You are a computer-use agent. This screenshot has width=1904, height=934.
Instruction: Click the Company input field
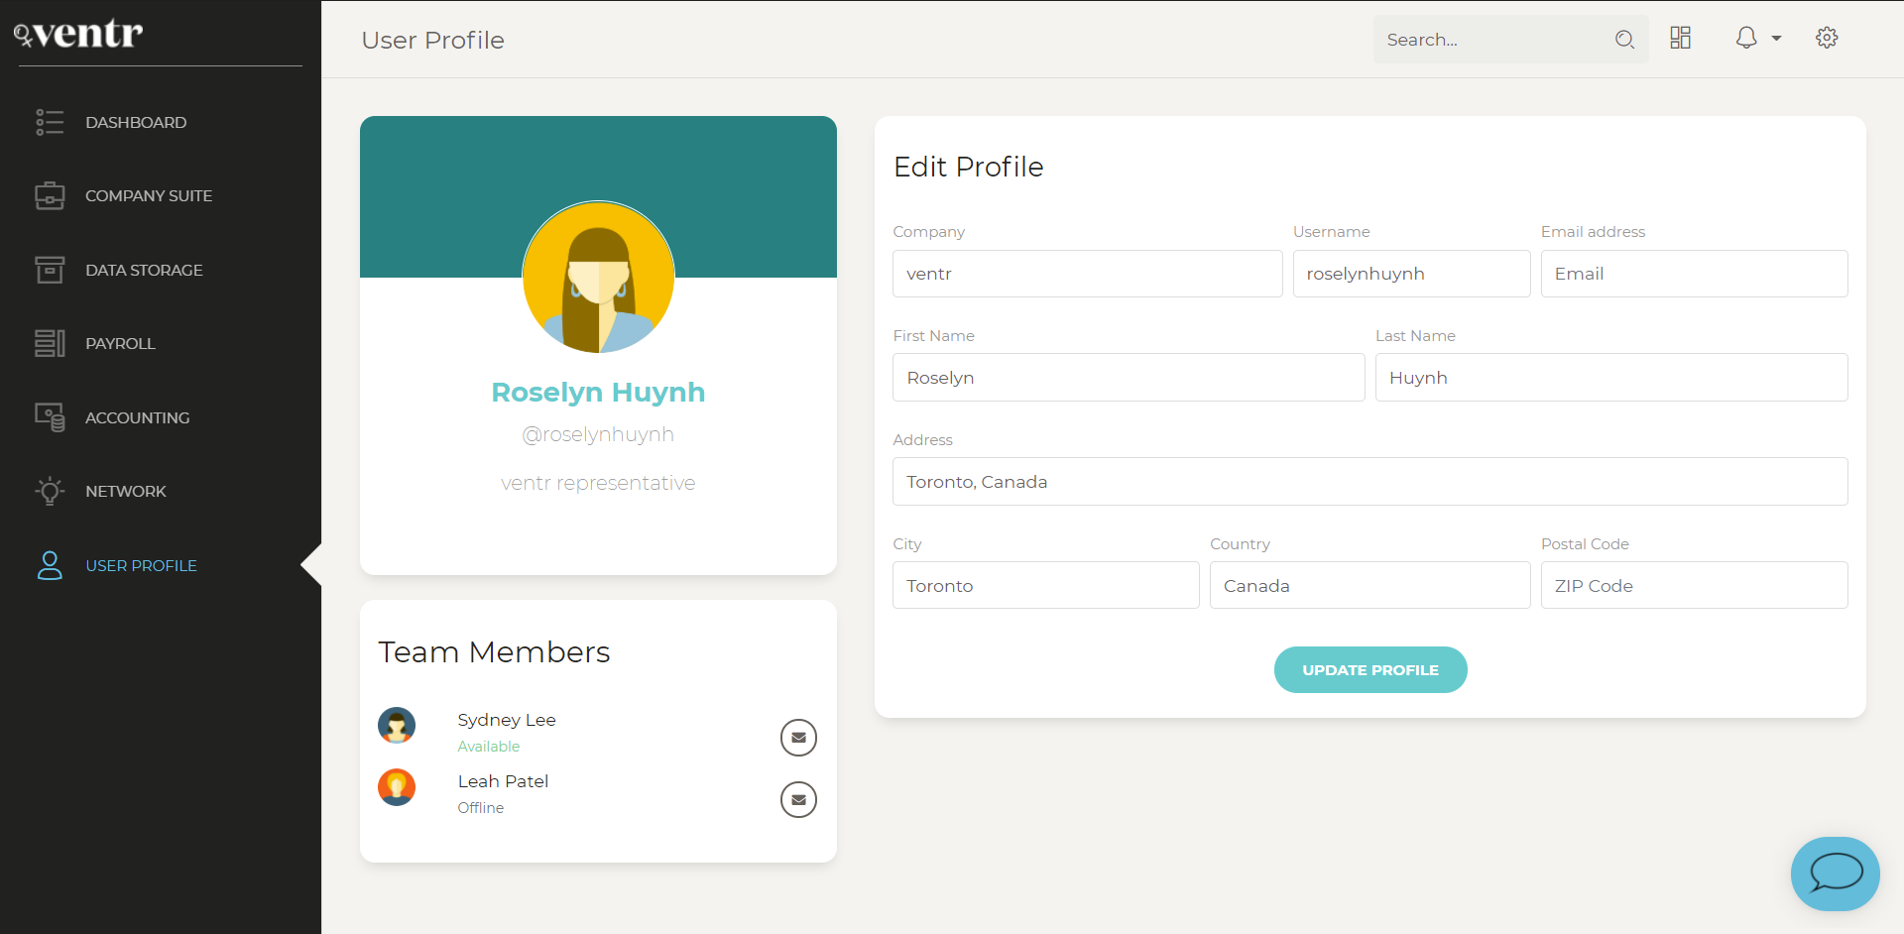[x=1088, y=274]
